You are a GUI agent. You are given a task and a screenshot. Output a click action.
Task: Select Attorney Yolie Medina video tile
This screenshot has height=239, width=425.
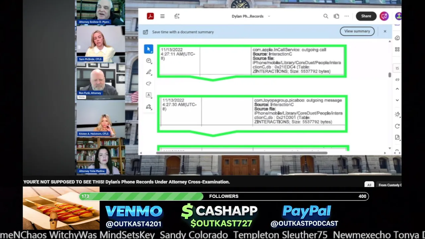tap(101, 156)
